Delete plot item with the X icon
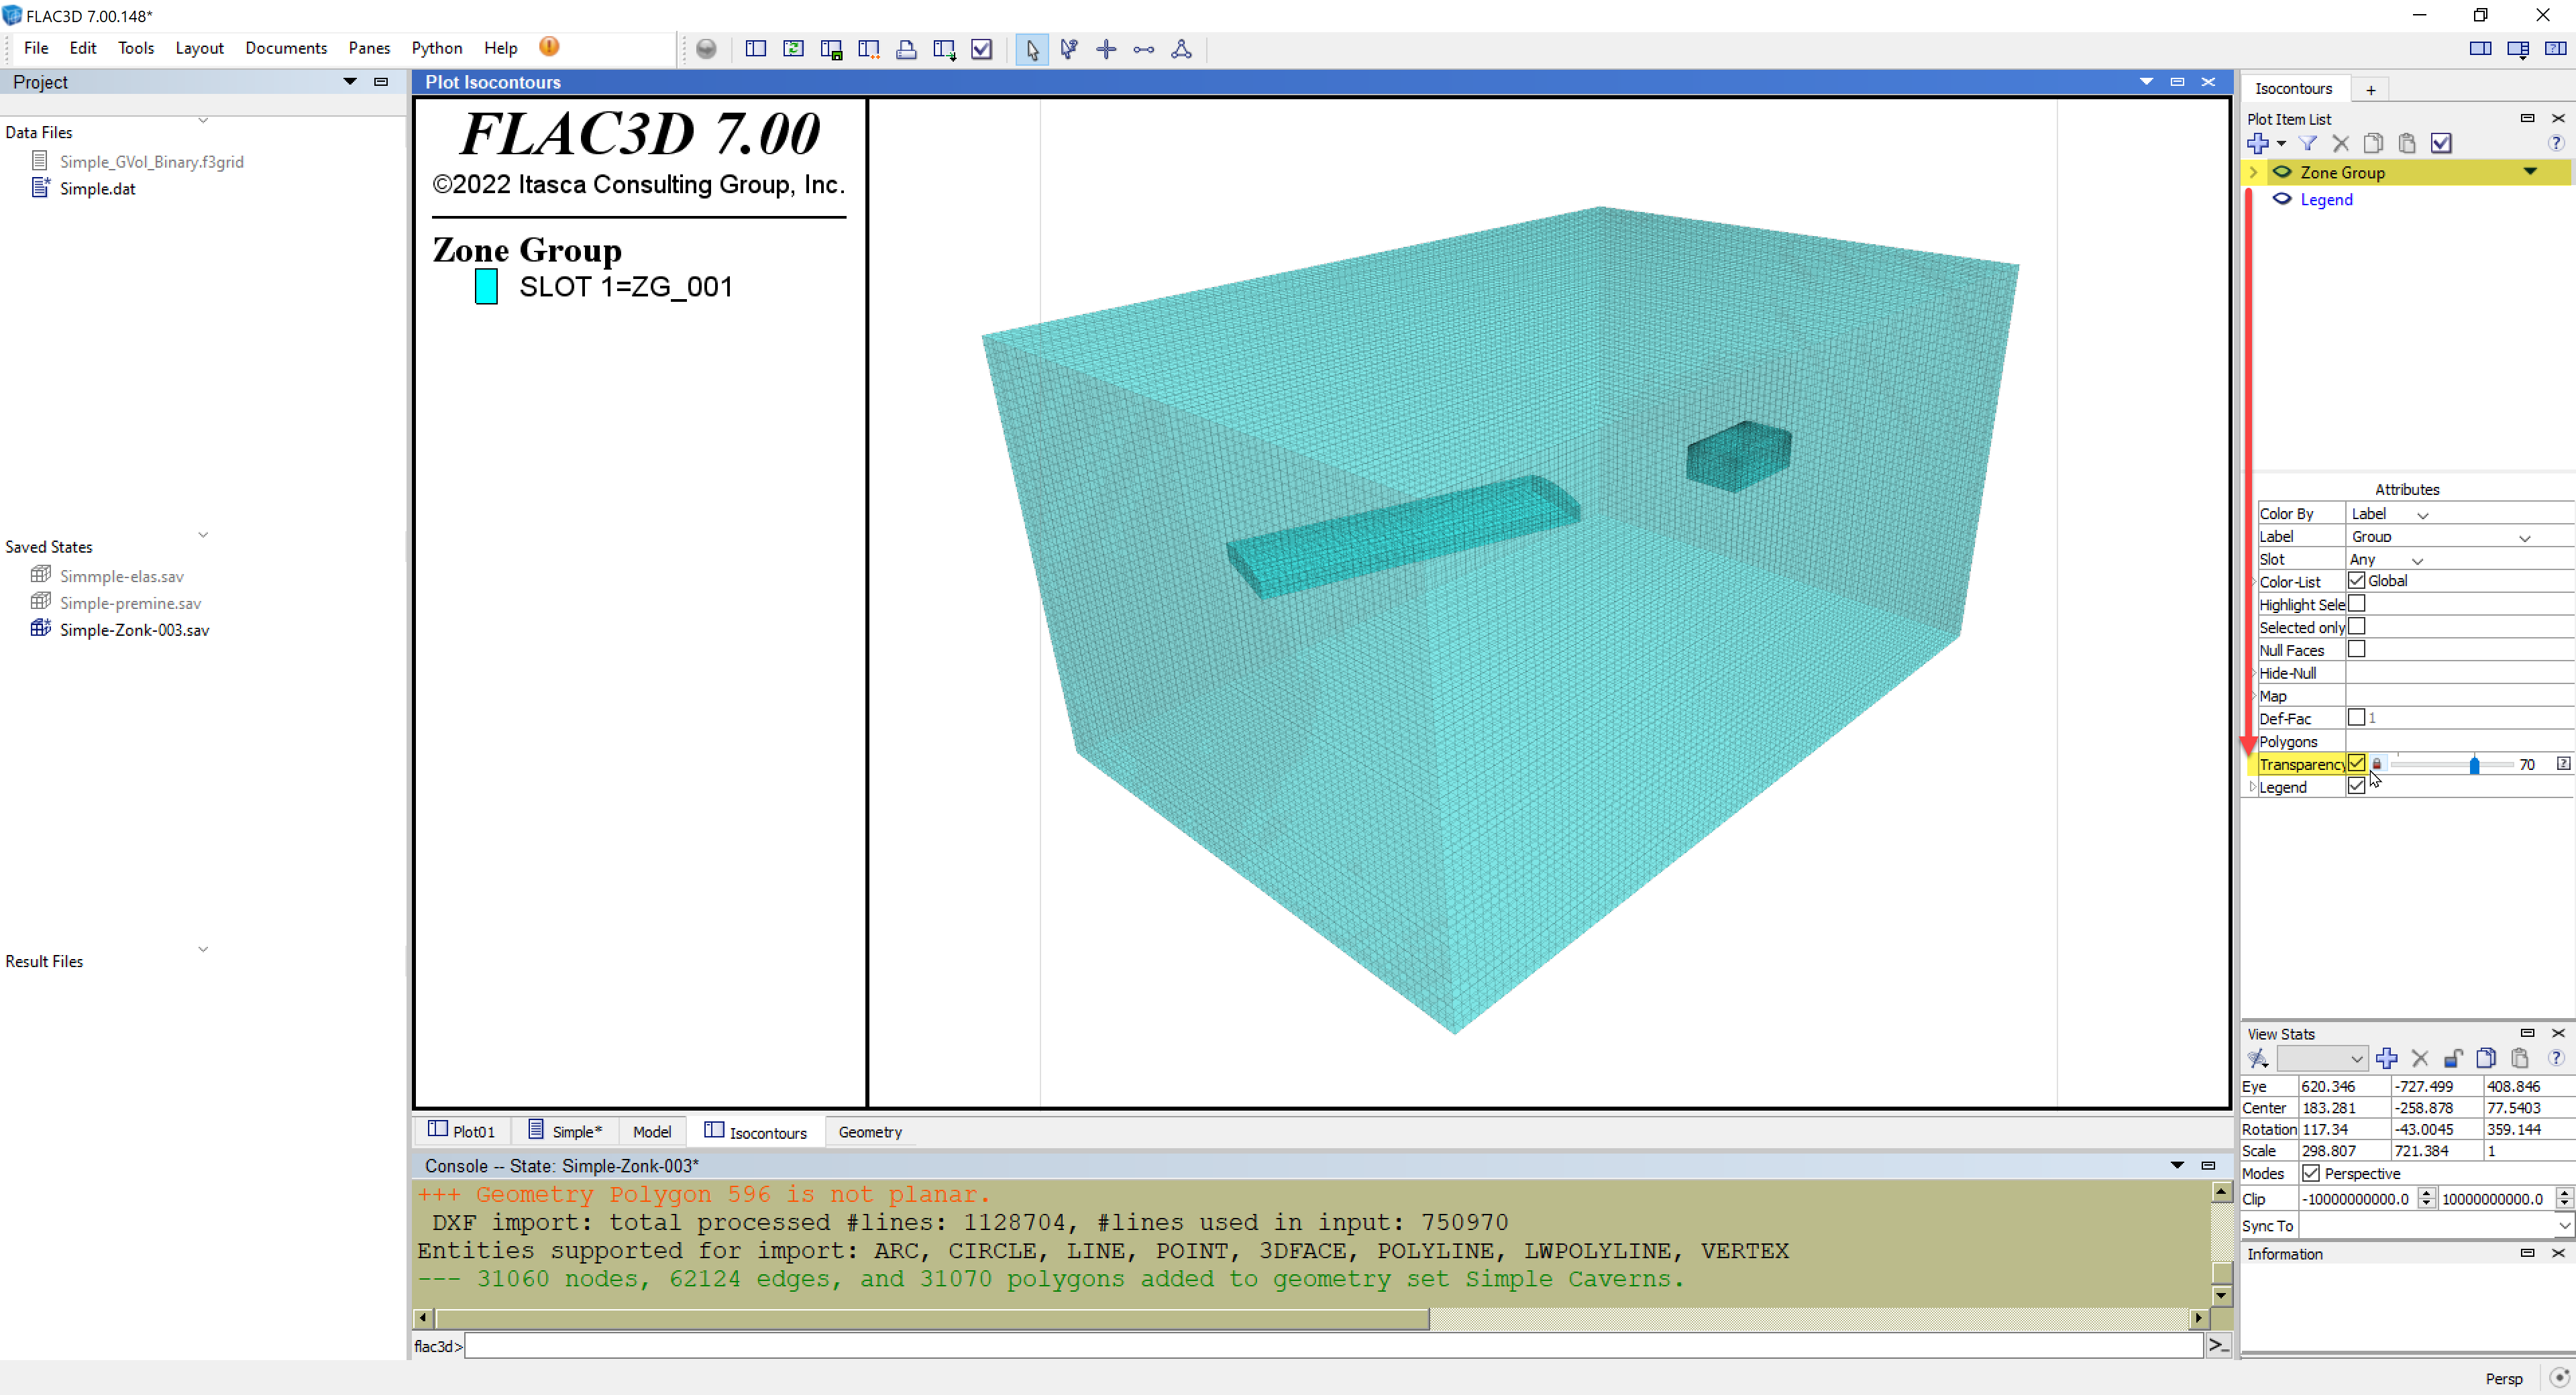The height and width of the screenshot is (1395, 2576). [x=2341, y=143]
